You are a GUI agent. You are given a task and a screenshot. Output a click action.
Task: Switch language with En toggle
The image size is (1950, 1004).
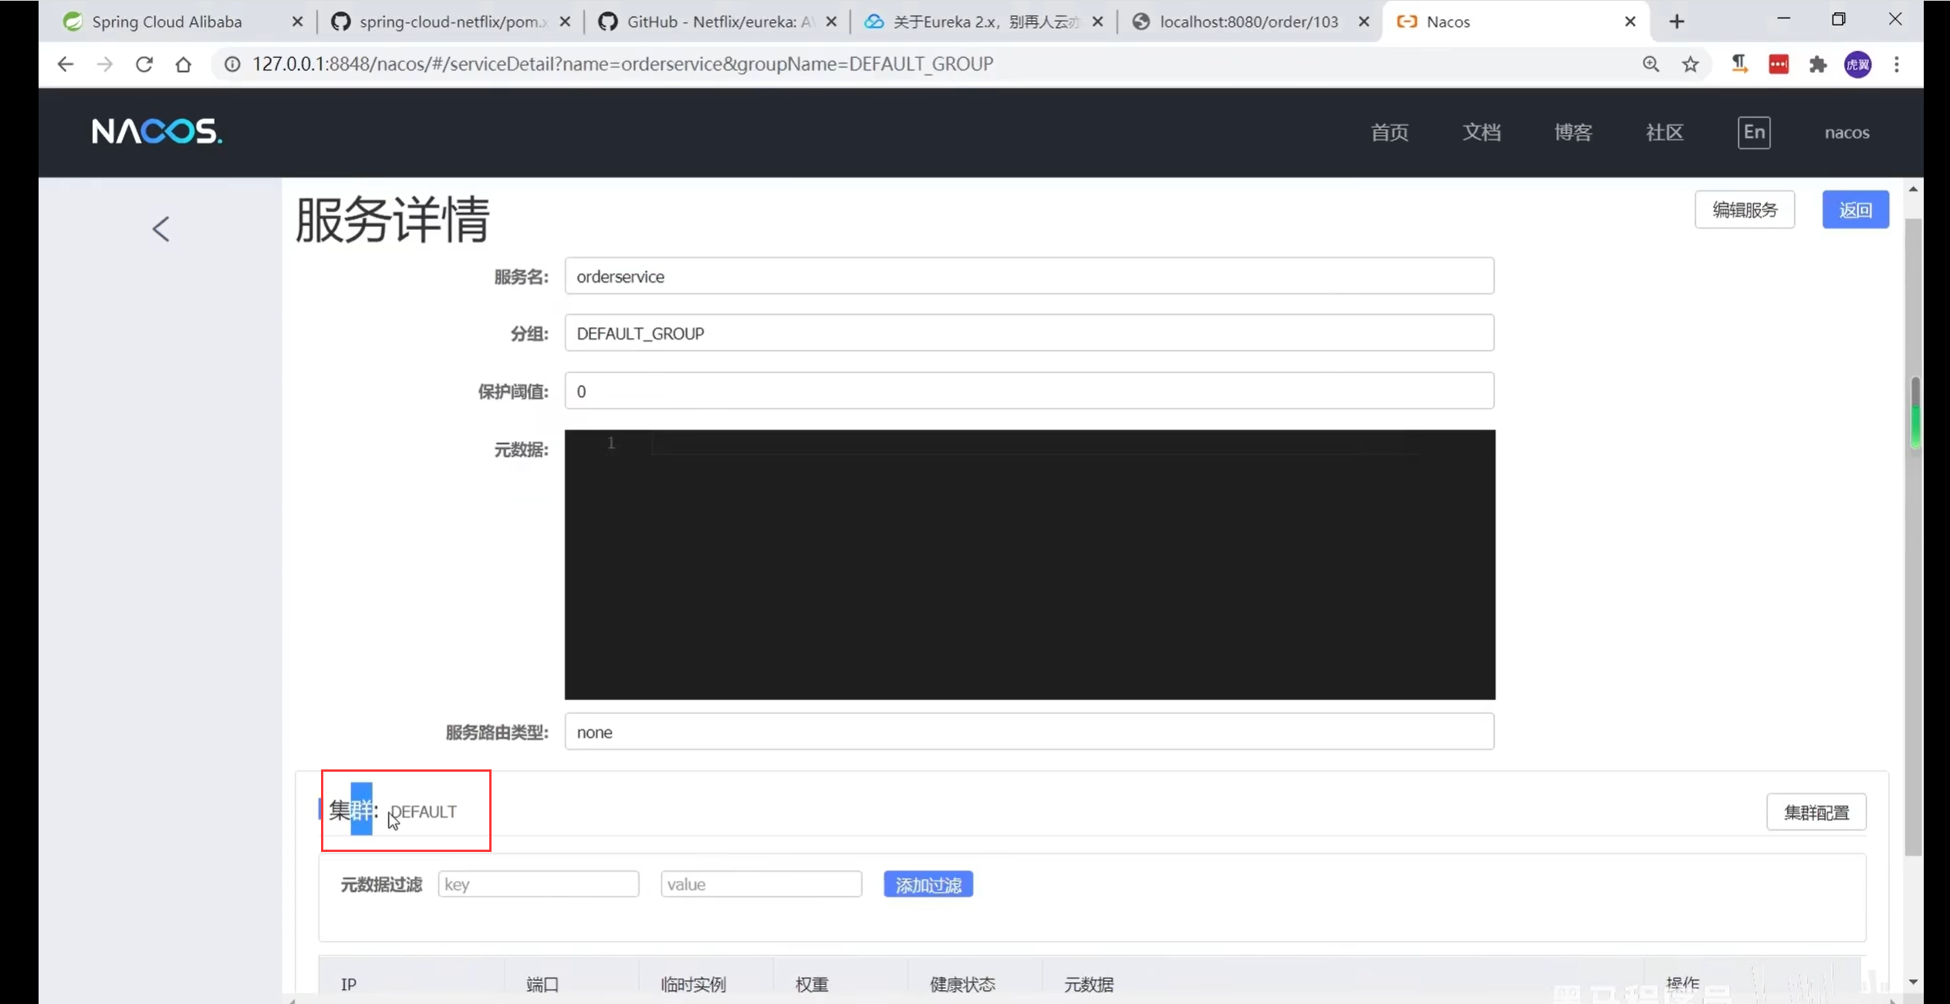1753,132
